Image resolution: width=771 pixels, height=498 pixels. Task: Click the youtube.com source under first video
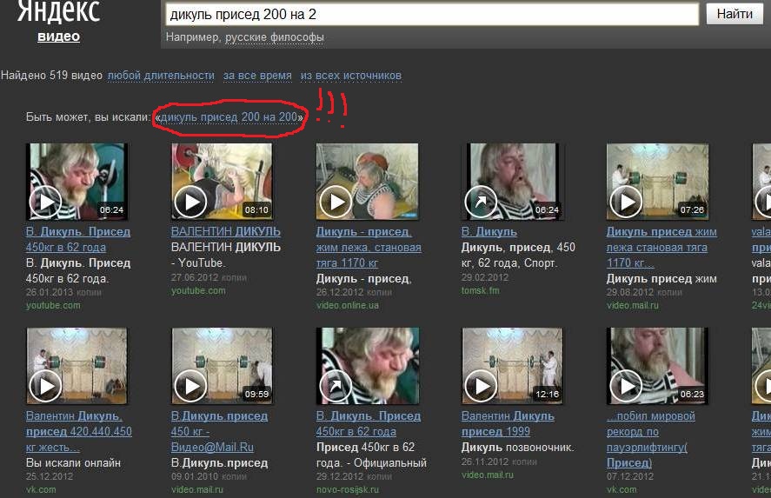[53, 305]
